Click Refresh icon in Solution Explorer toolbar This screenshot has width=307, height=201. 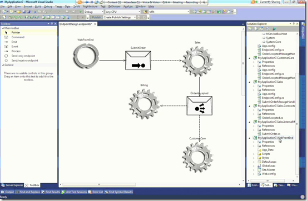point(261,29)
